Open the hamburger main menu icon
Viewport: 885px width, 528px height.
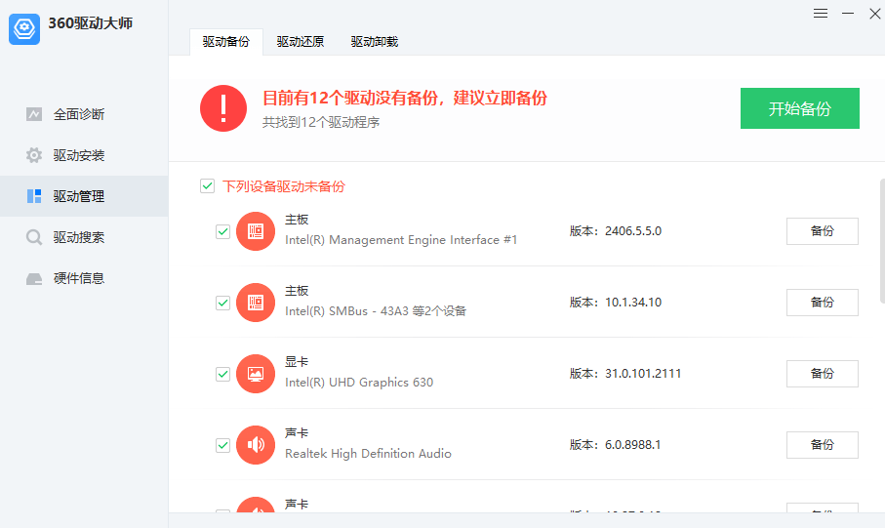click(820, 13)
